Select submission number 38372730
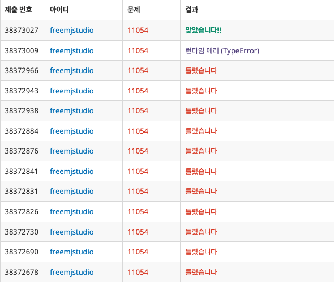334x285 pixels. [x=22, y=232]
